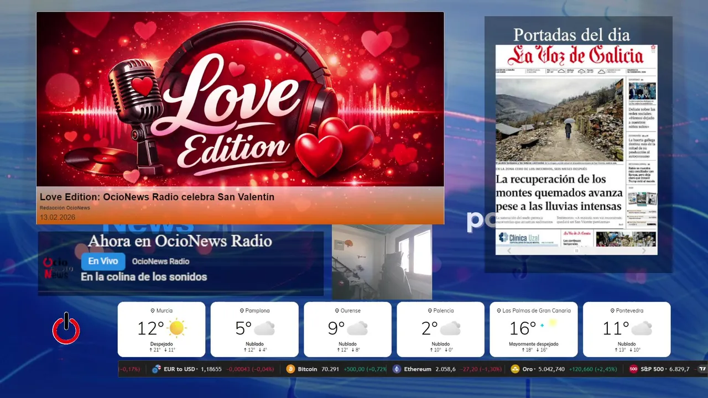Click the red S&P 500 badge icon
Image resolution: width=708 pixels, height=398 pixels.
click(x=633, y=369)
